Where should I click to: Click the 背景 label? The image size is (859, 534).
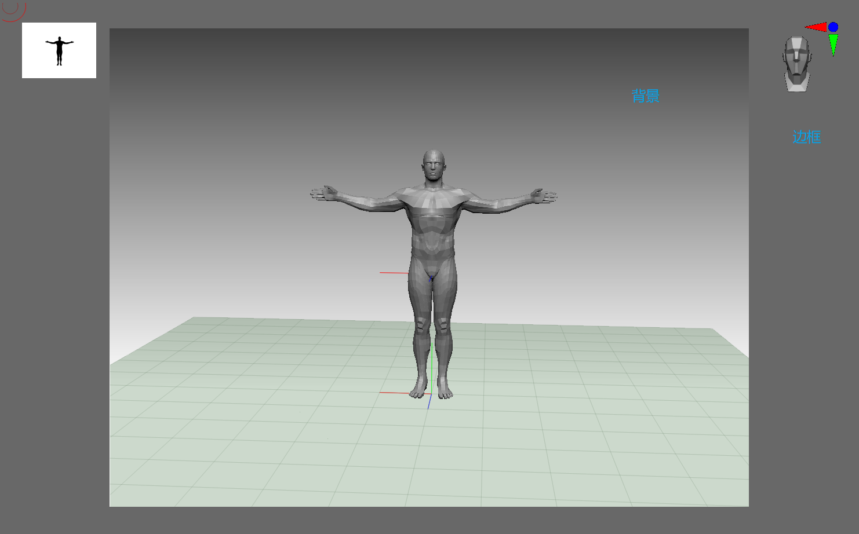(646, 96)
